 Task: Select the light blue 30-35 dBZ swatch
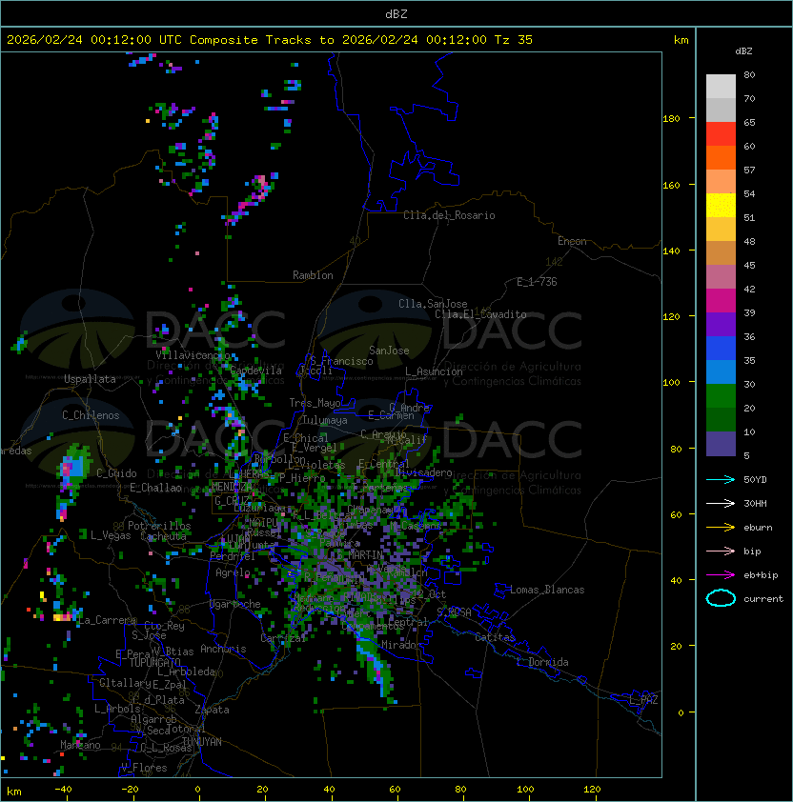pos(721,371)
